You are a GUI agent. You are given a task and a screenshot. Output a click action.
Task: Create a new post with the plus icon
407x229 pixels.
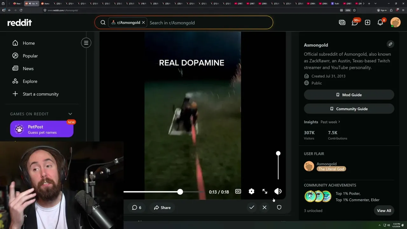[x=368, y=23]
